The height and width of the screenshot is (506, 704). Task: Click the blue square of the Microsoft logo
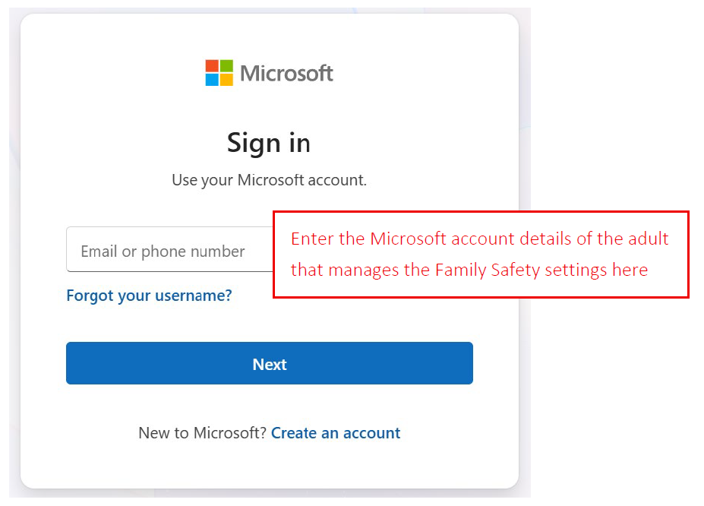tap(212, 80)
